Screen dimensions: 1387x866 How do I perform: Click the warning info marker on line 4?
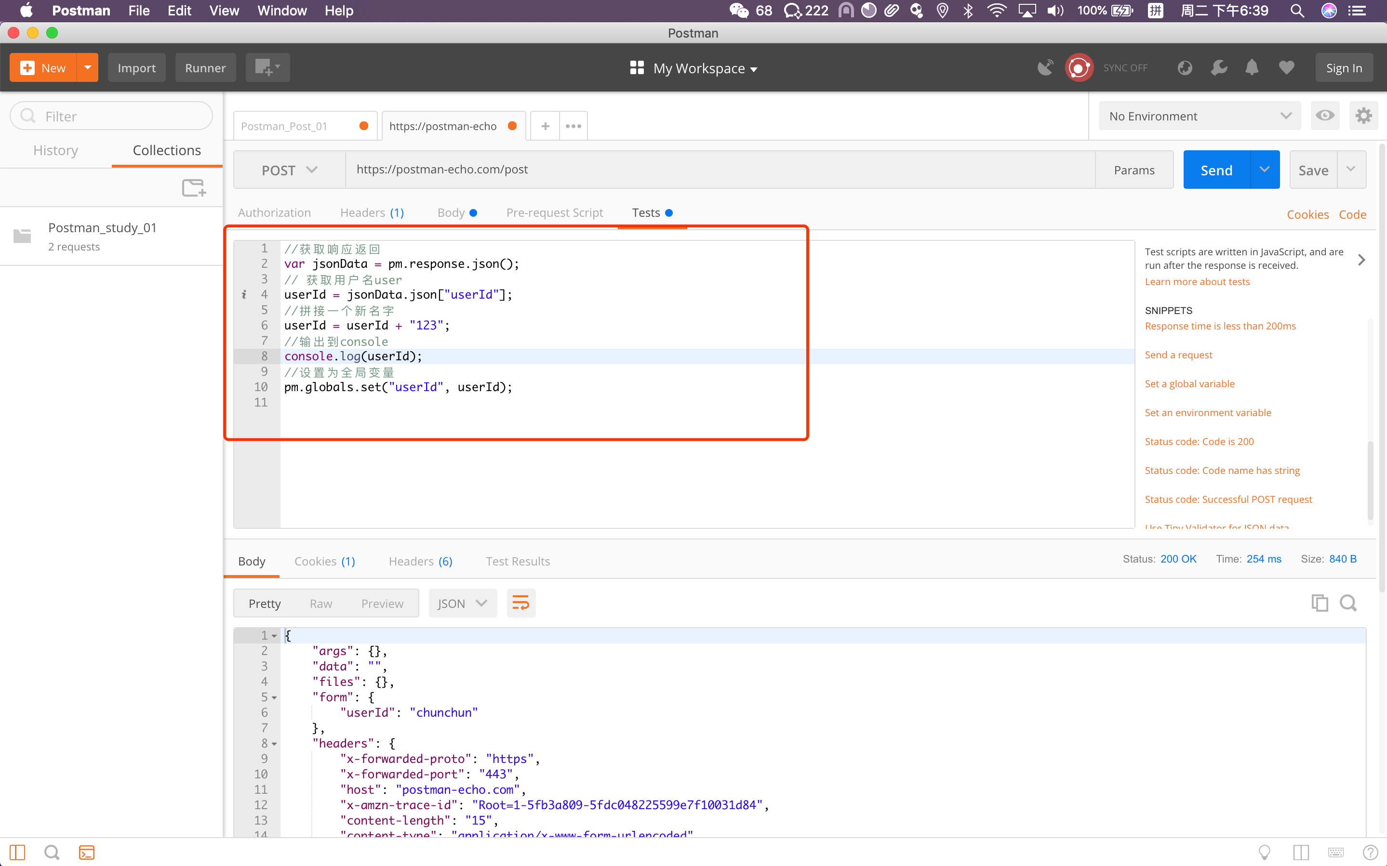coord(244,294)
